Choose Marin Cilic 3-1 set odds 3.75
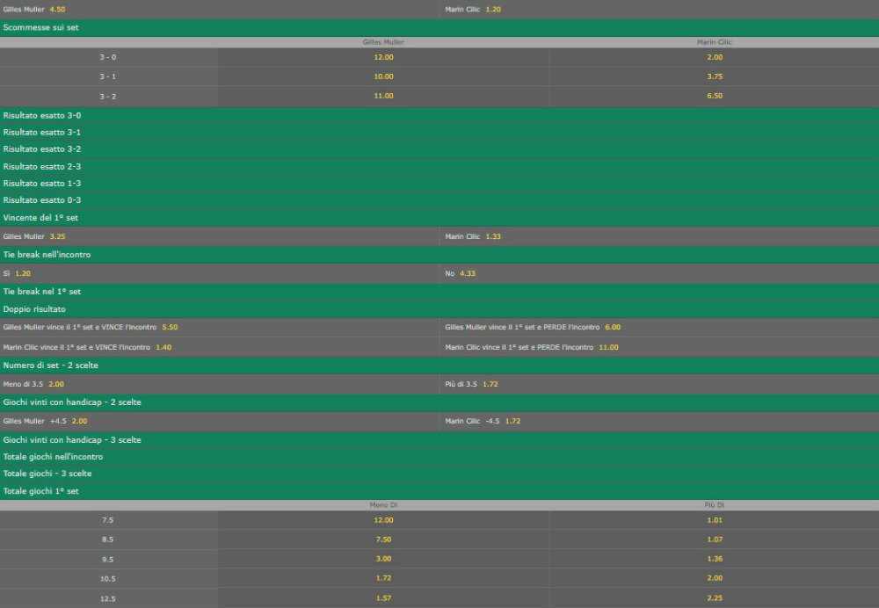This screenshot has height=608, width=879. (714, 76)
